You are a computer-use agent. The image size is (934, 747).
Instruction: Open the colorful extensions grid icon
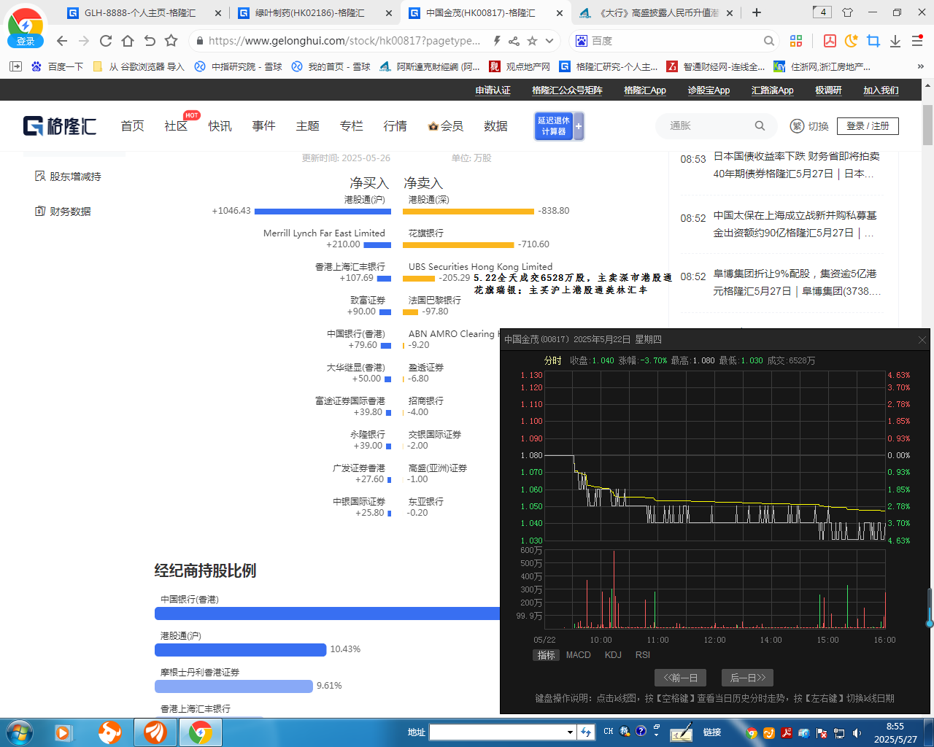pos(796,41)
